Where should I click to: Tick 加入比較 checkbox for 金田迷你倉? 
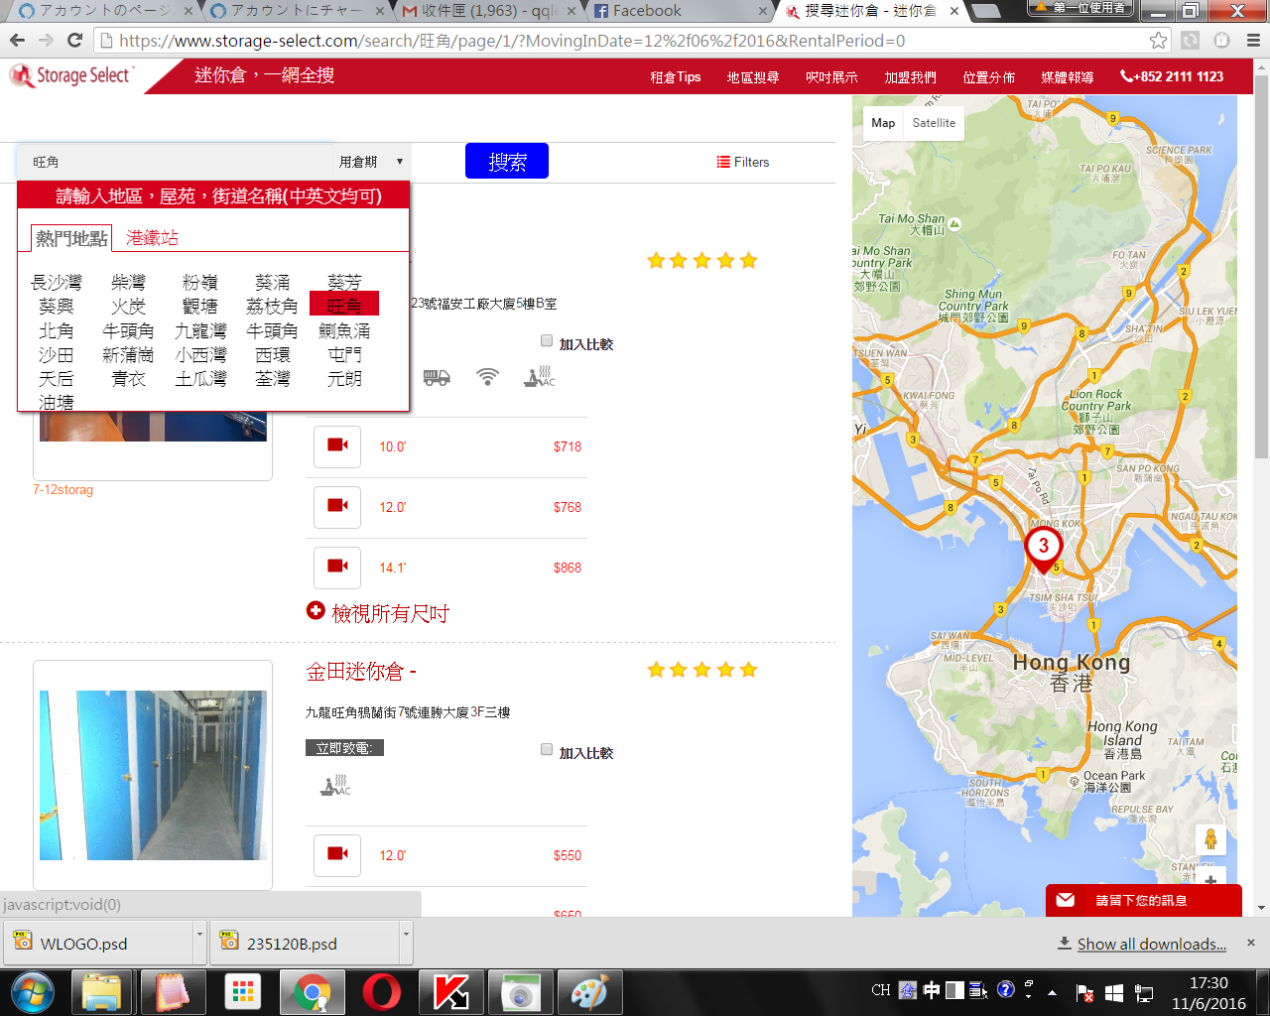[x=547, y=750]
